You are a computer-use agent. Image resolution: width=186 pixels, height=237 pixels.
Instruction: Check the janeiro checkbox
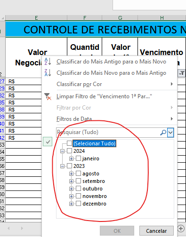click(x=78, y=158)
